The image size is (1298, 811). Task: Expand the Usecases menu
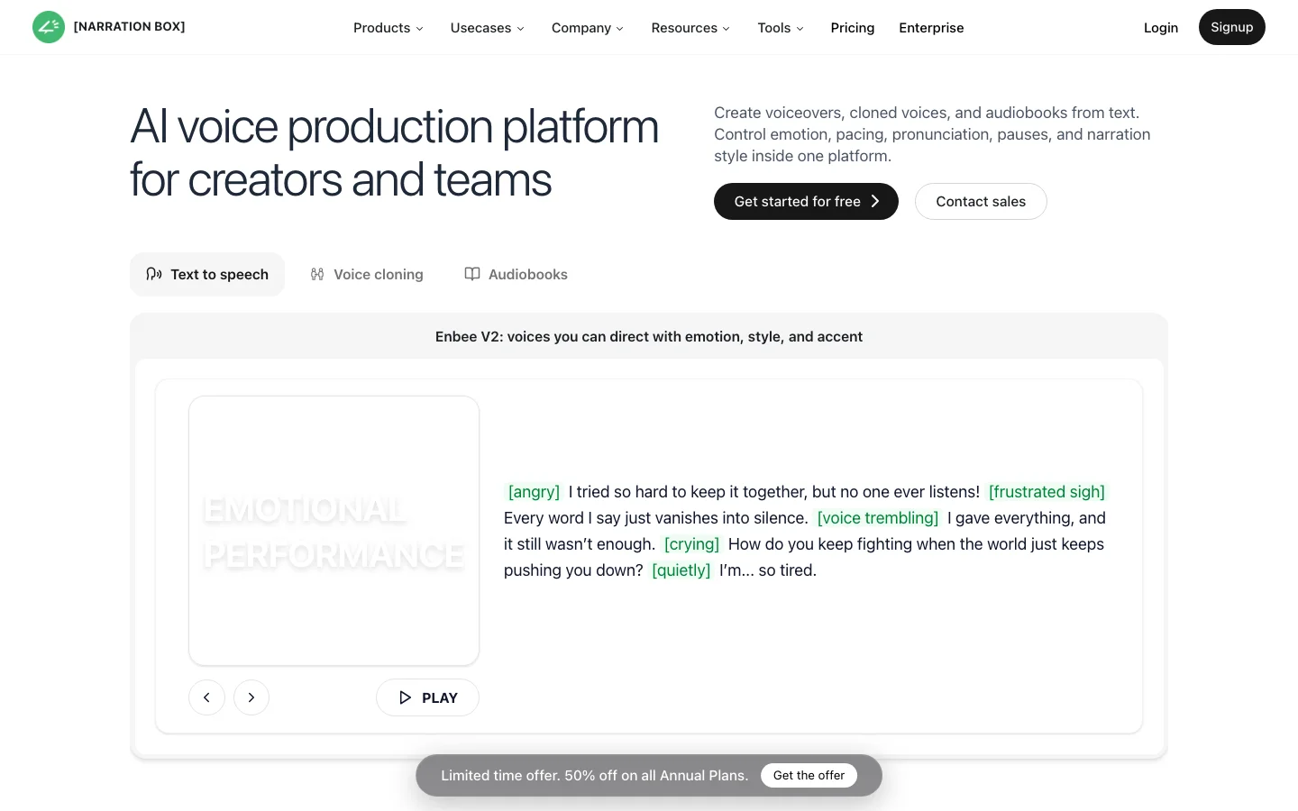click(x=487, y=28)
